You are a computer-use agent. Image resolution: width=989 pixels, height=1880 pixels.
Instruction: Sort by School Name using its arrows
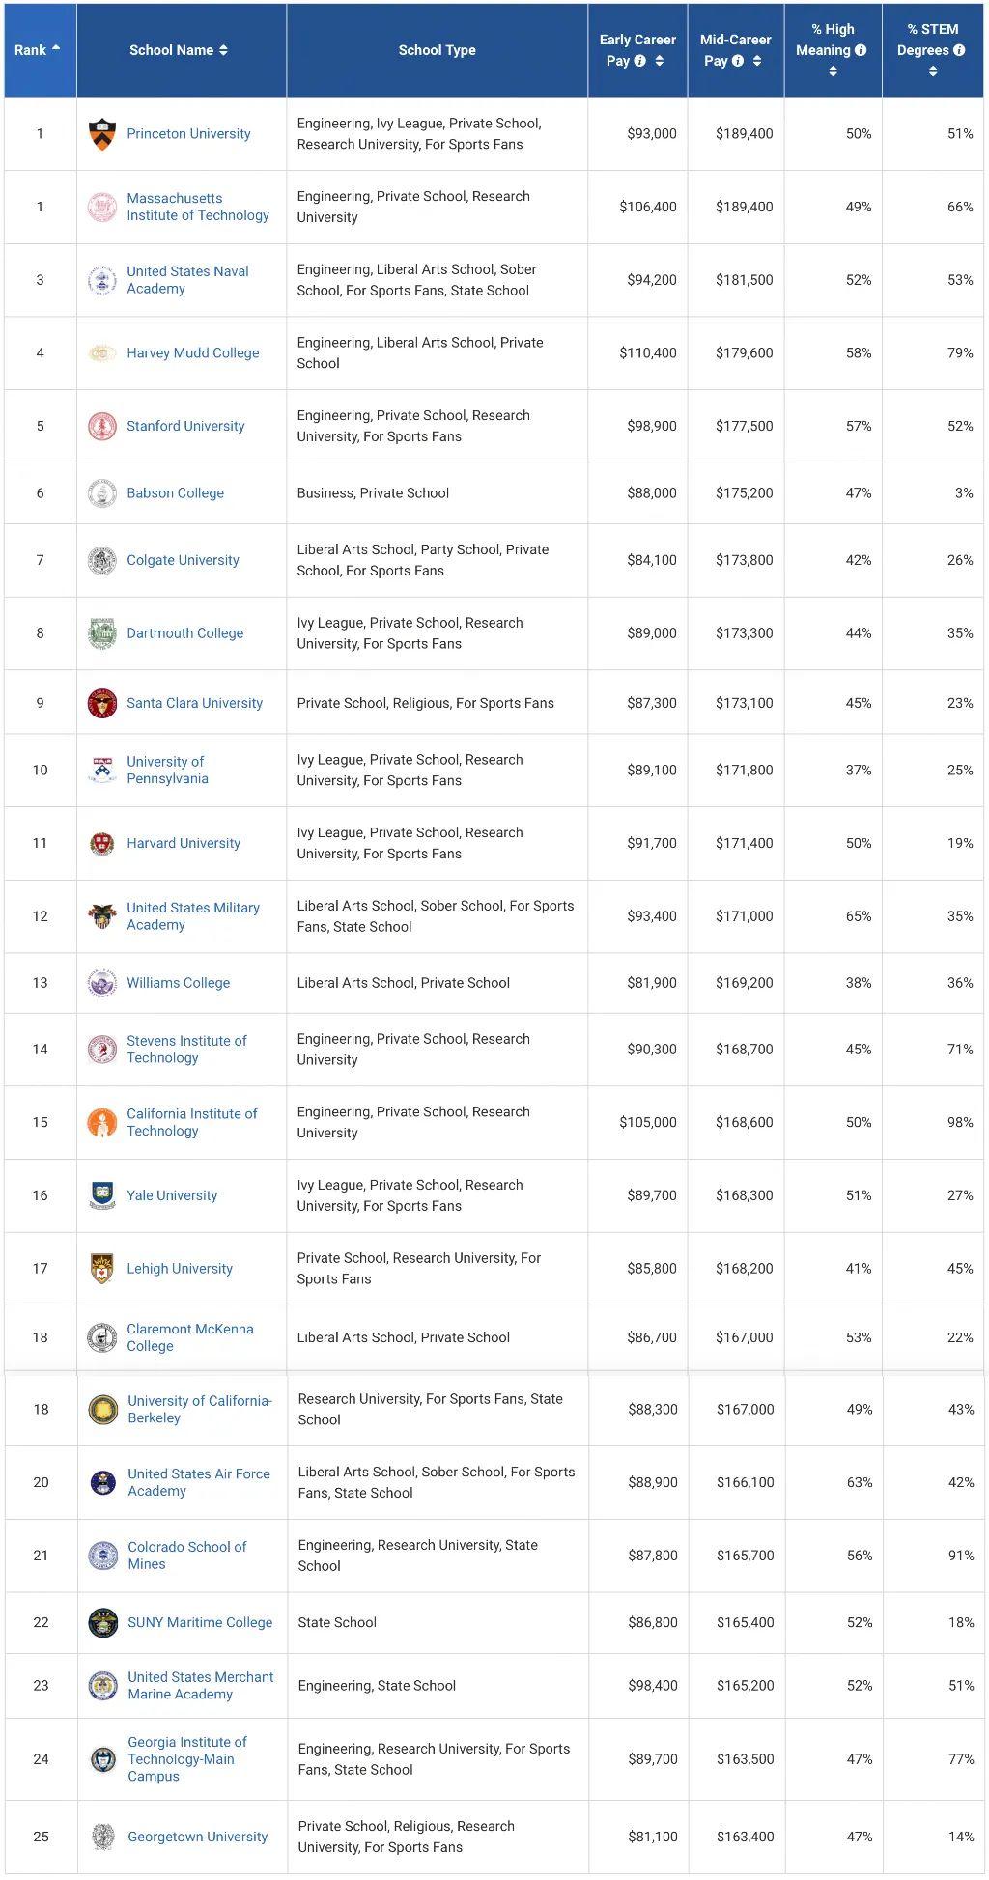point(223,50)
